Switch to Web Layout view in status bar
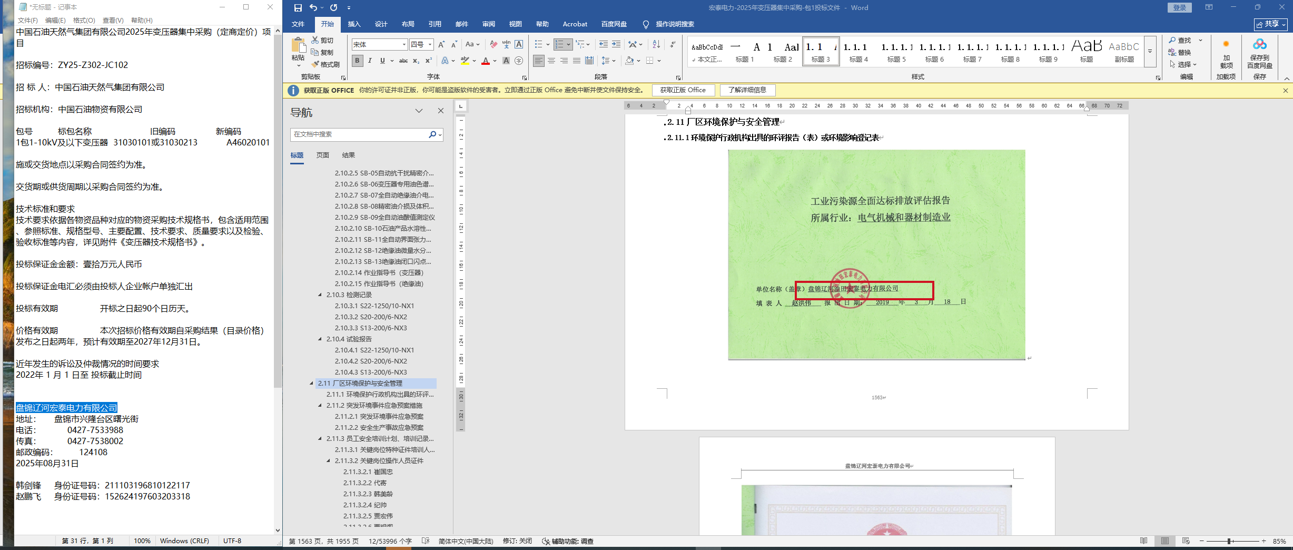 pos(1186,541)
